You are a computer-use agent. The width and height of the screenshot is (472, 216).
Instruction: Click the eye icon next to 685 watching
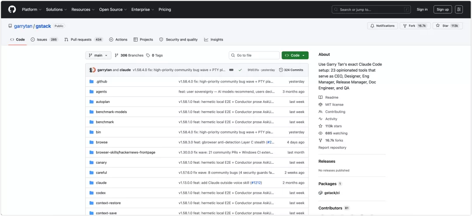(x=321, y=133)
